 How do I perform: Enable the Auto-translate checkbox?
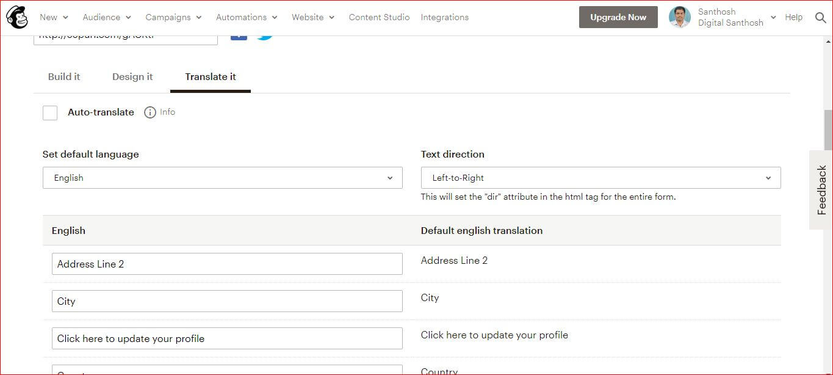[50, 112]
